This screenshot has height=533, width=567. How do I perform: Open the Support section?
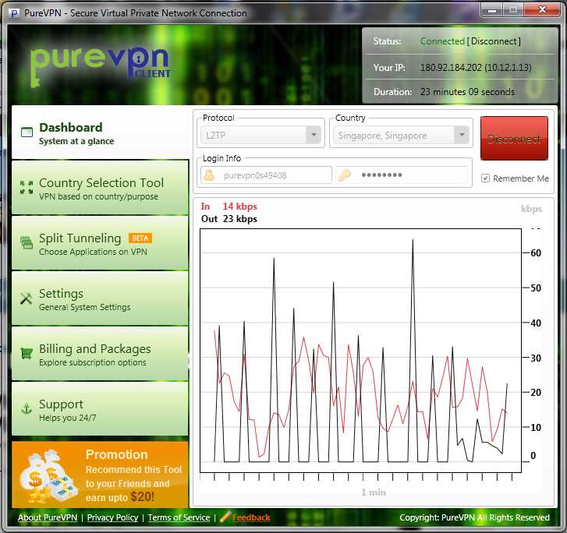click(x=100, y=409)
